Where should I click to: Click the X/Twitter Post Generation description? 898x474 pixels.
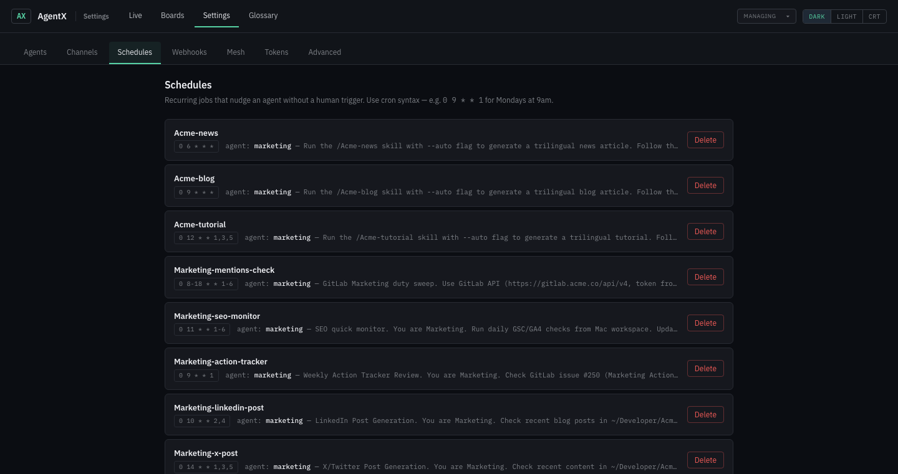pos(500,467)
